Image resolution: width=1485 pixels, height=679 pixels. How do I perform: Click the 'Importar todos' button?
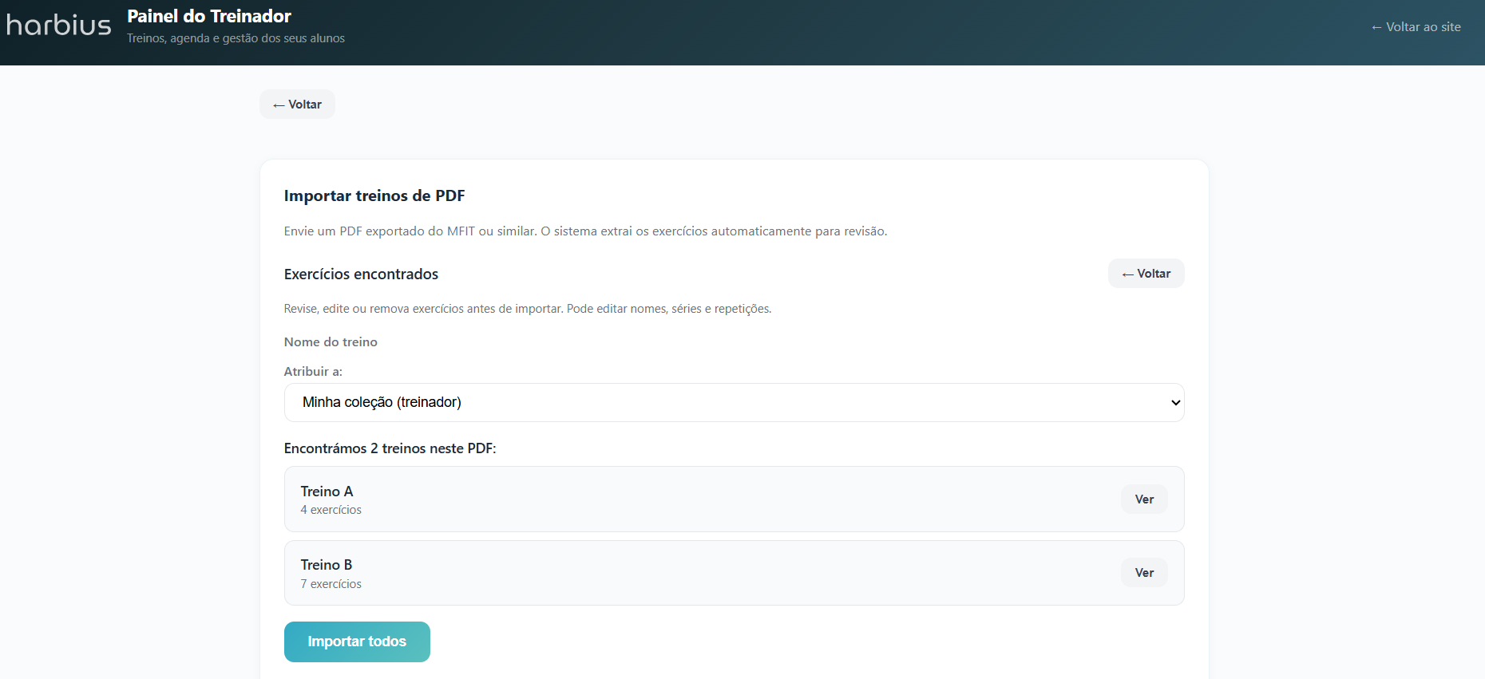[x=357, y=641]
